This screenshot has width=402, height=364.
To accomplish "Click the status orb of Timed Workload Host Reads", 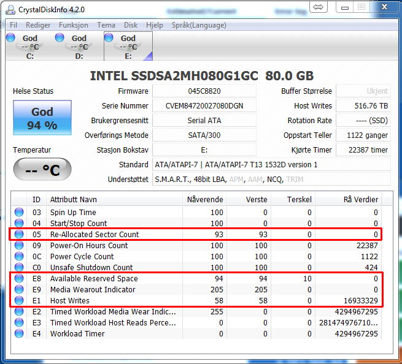I will pos(19,322).
